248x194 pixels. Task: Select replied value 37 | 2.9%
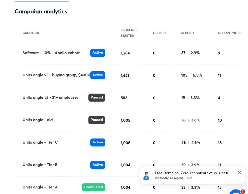[x=191, y=53]
